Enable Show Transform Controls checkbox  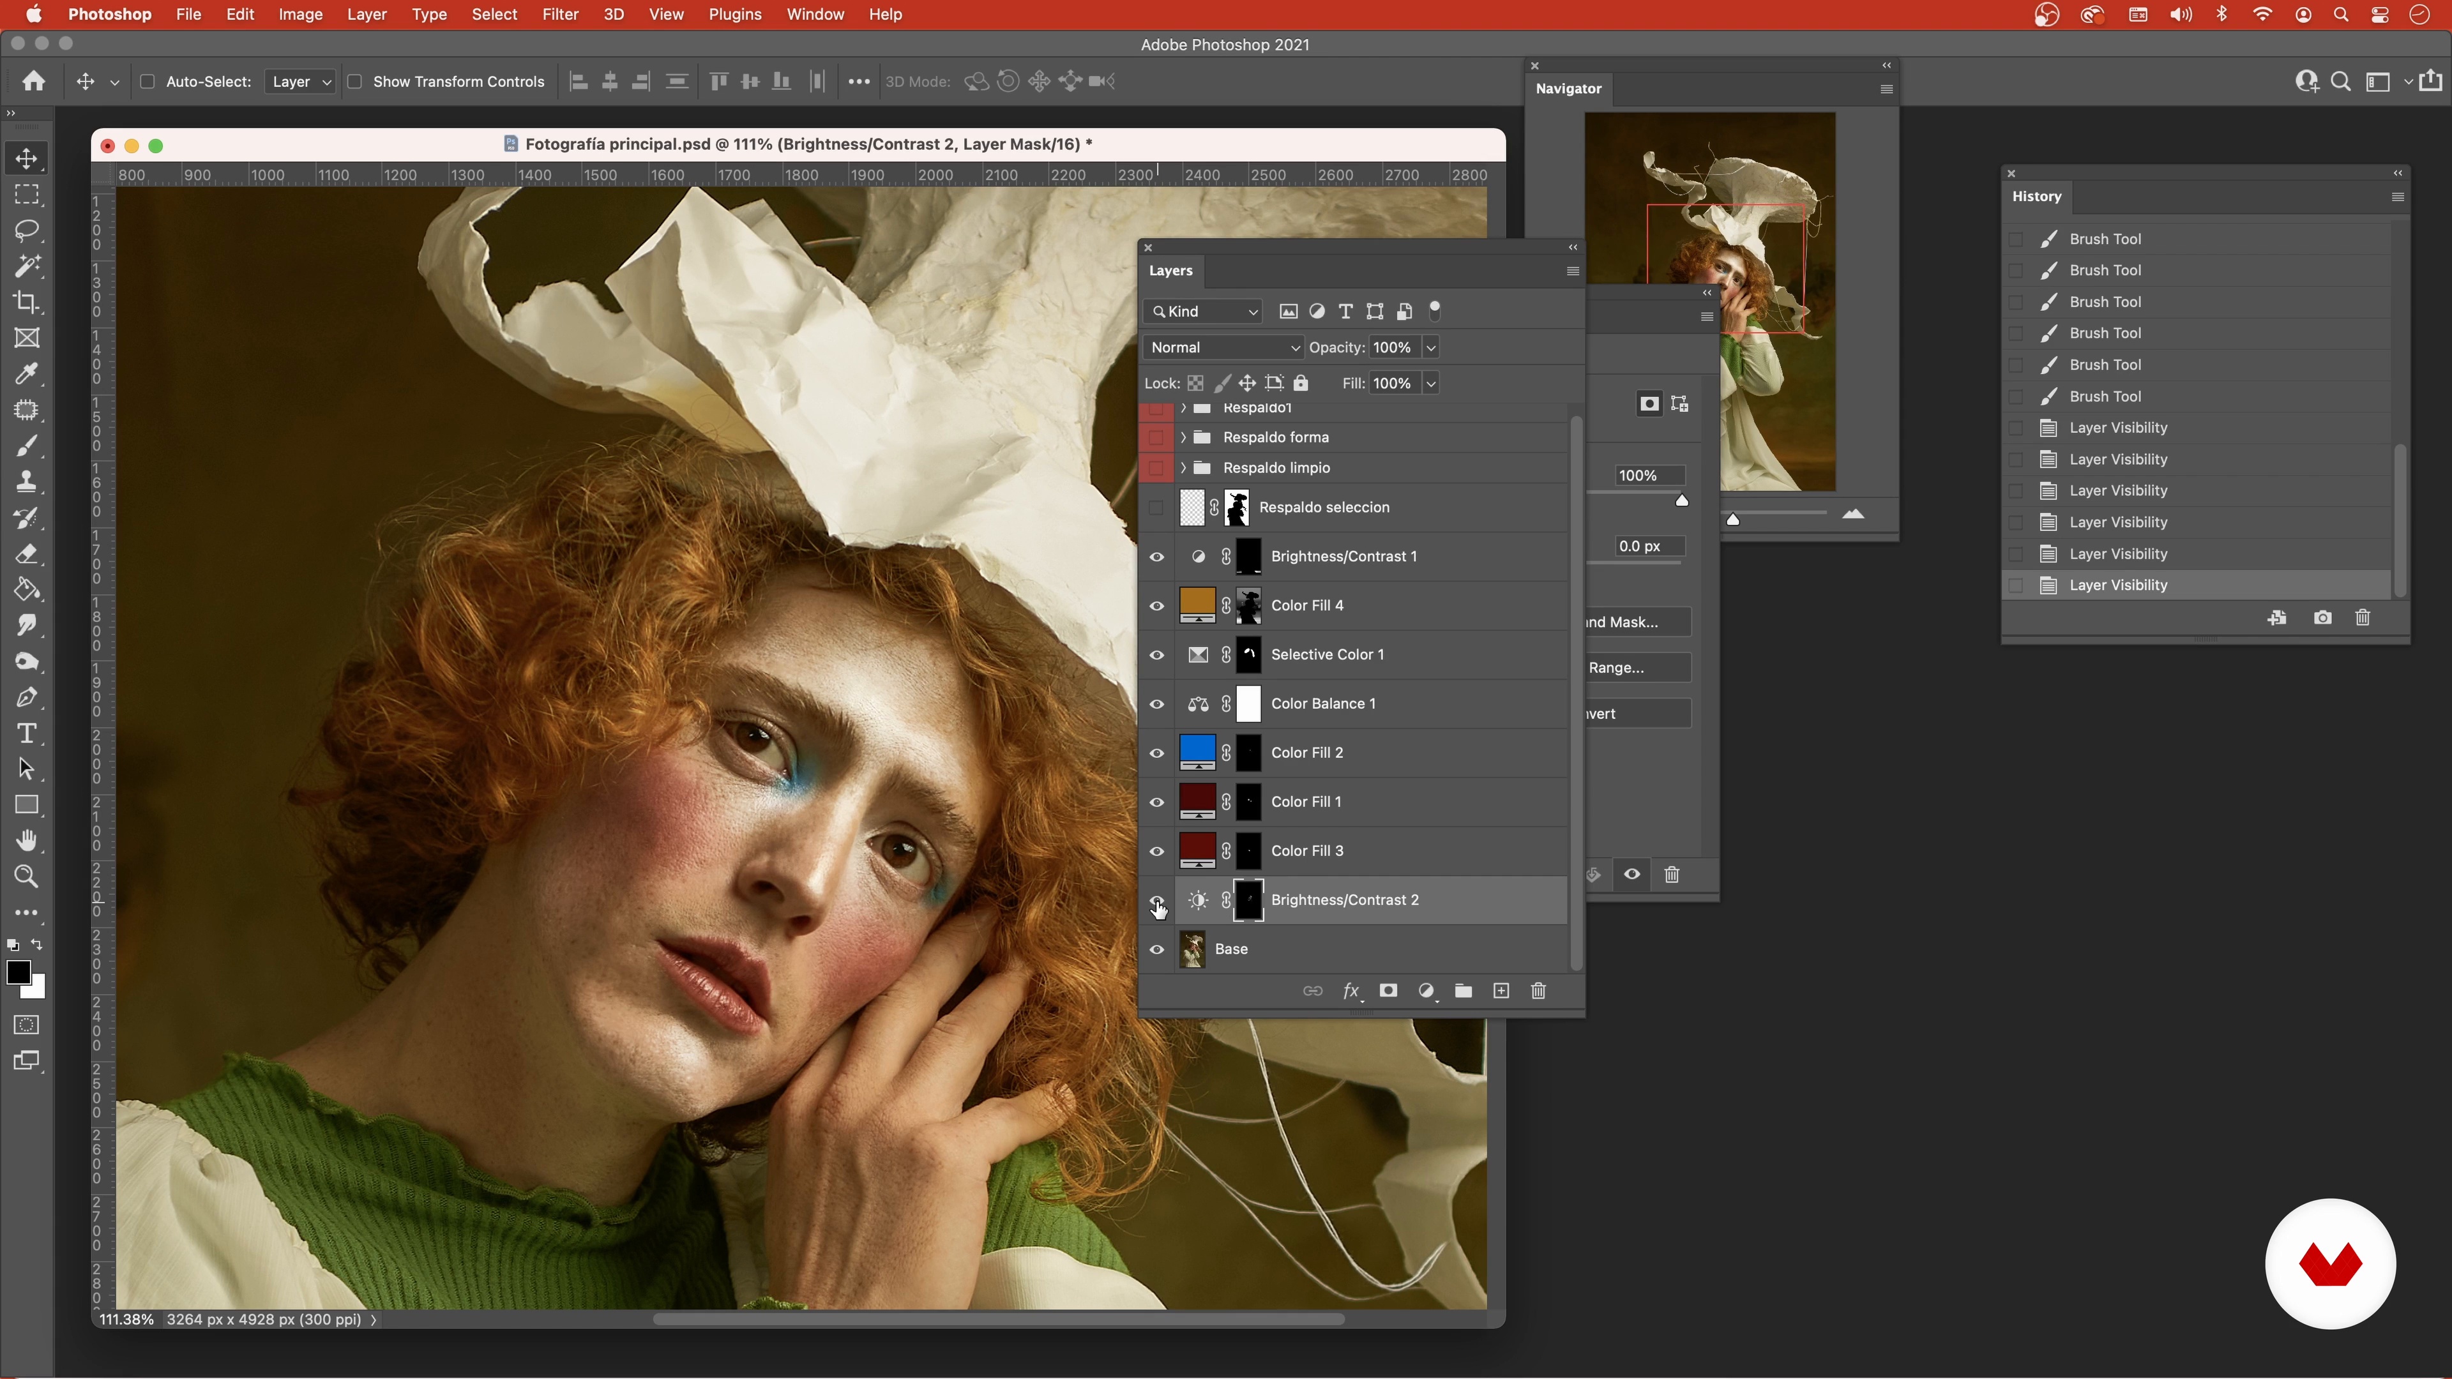click(355, 82)
